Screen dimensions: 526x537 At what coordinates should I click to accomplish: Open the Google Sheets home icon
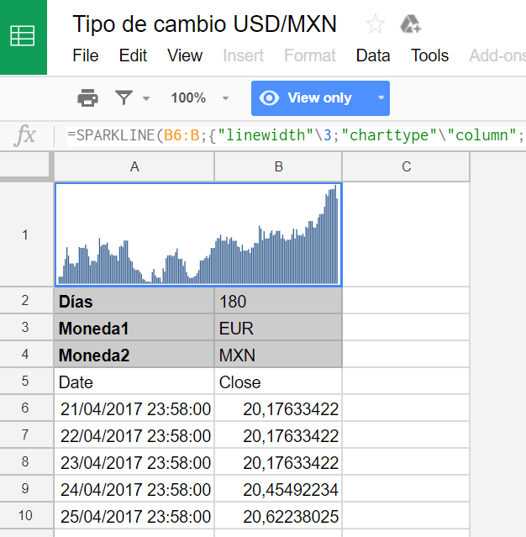tap(23, 36)
